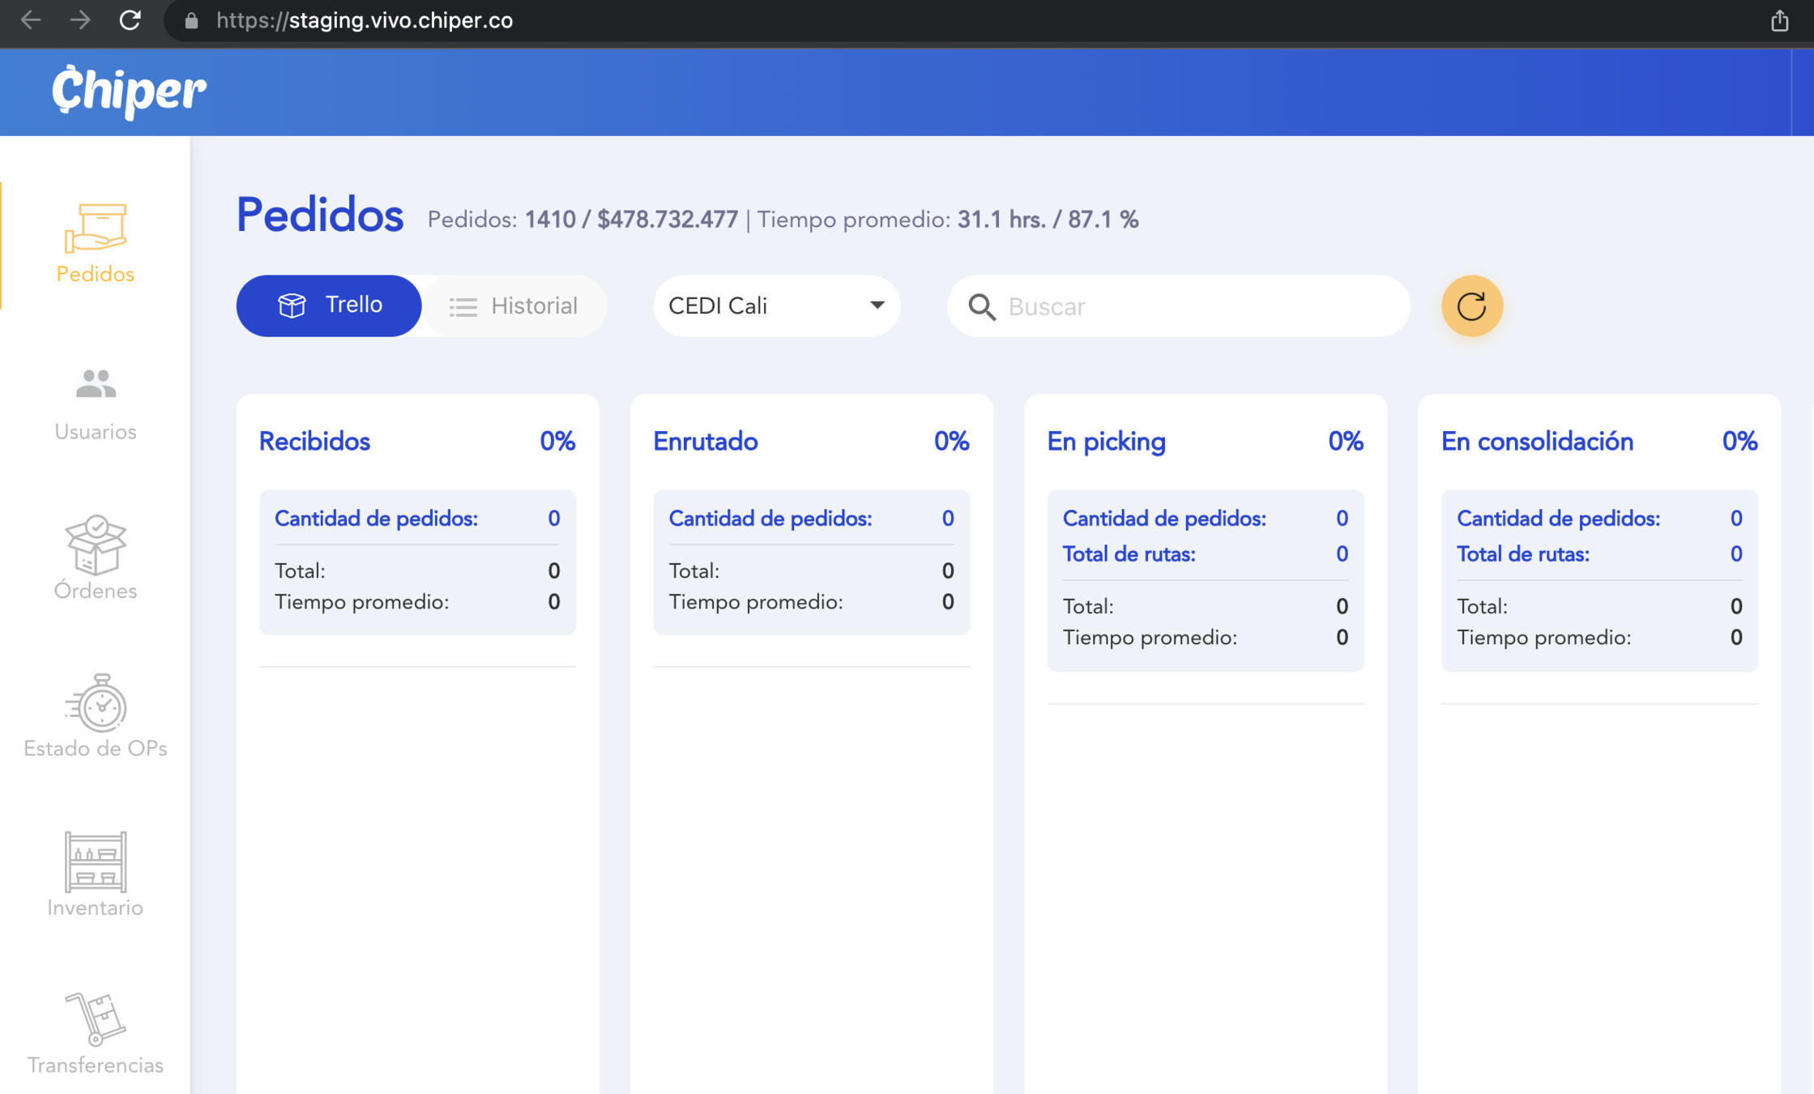Open Inventario shelf icon
The width and height of the screenshot is (1814, 1094).
(96, 861)
